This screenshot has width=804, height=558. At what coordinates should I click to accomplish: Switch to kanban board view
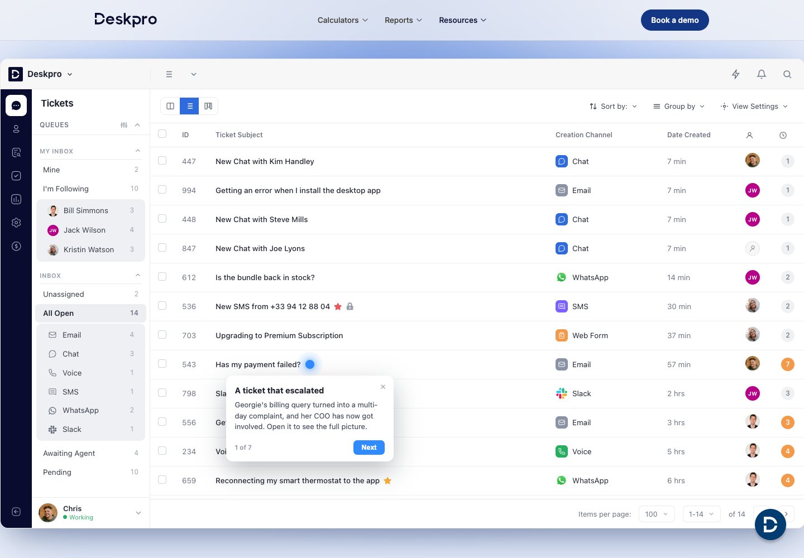click(x=208, y=106)
